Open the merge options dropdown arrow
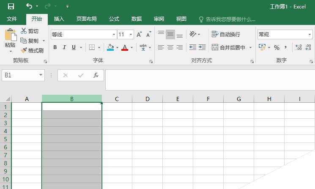Viewport: 315px width, 189px height. click(x=250, y=48)
